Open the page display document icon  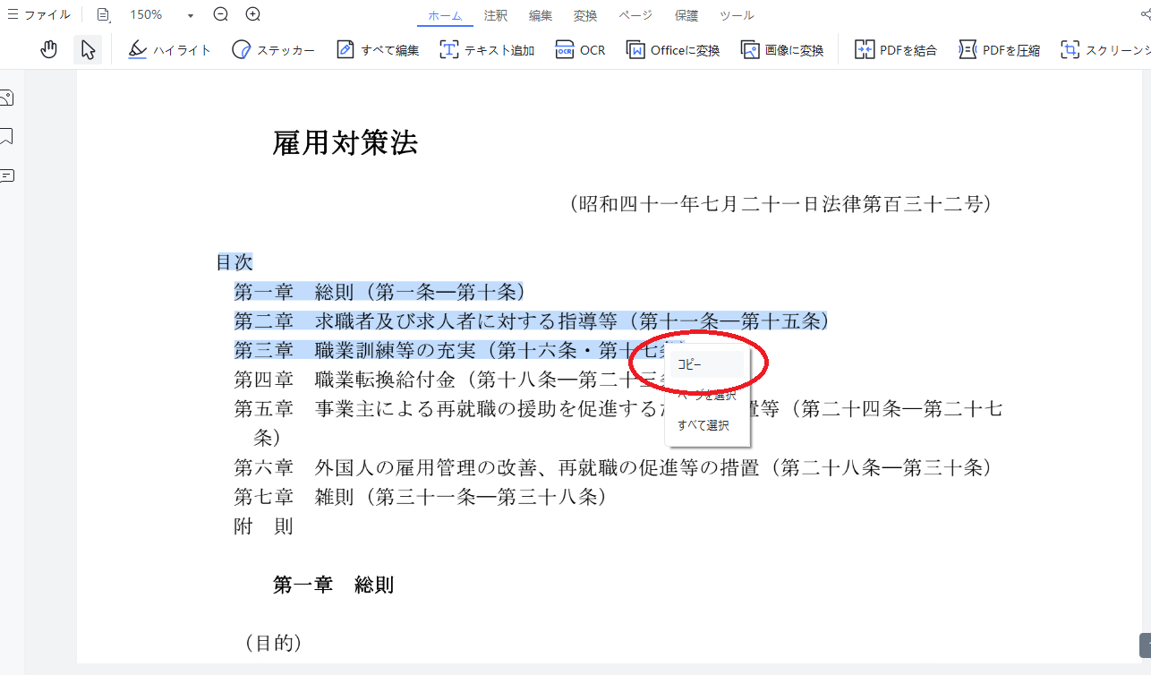(104, 14)
